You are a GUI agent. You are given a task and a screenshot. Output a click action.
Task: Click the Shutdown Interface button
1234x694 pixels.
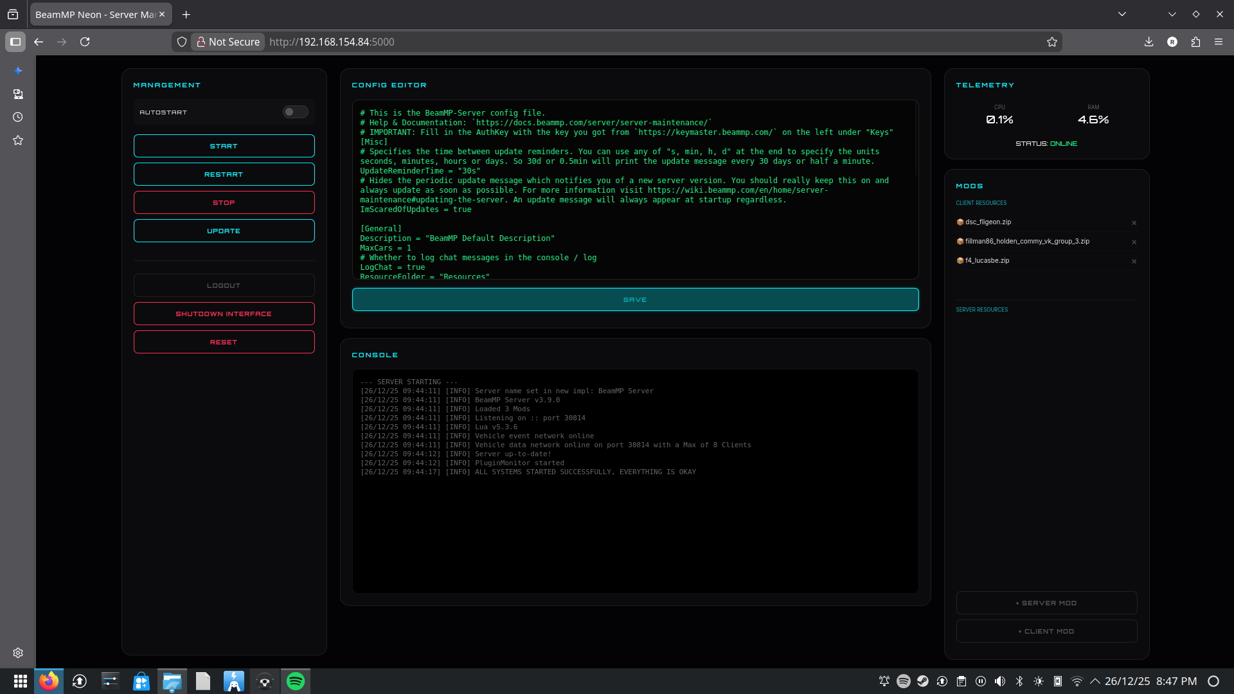click(224, 314)
